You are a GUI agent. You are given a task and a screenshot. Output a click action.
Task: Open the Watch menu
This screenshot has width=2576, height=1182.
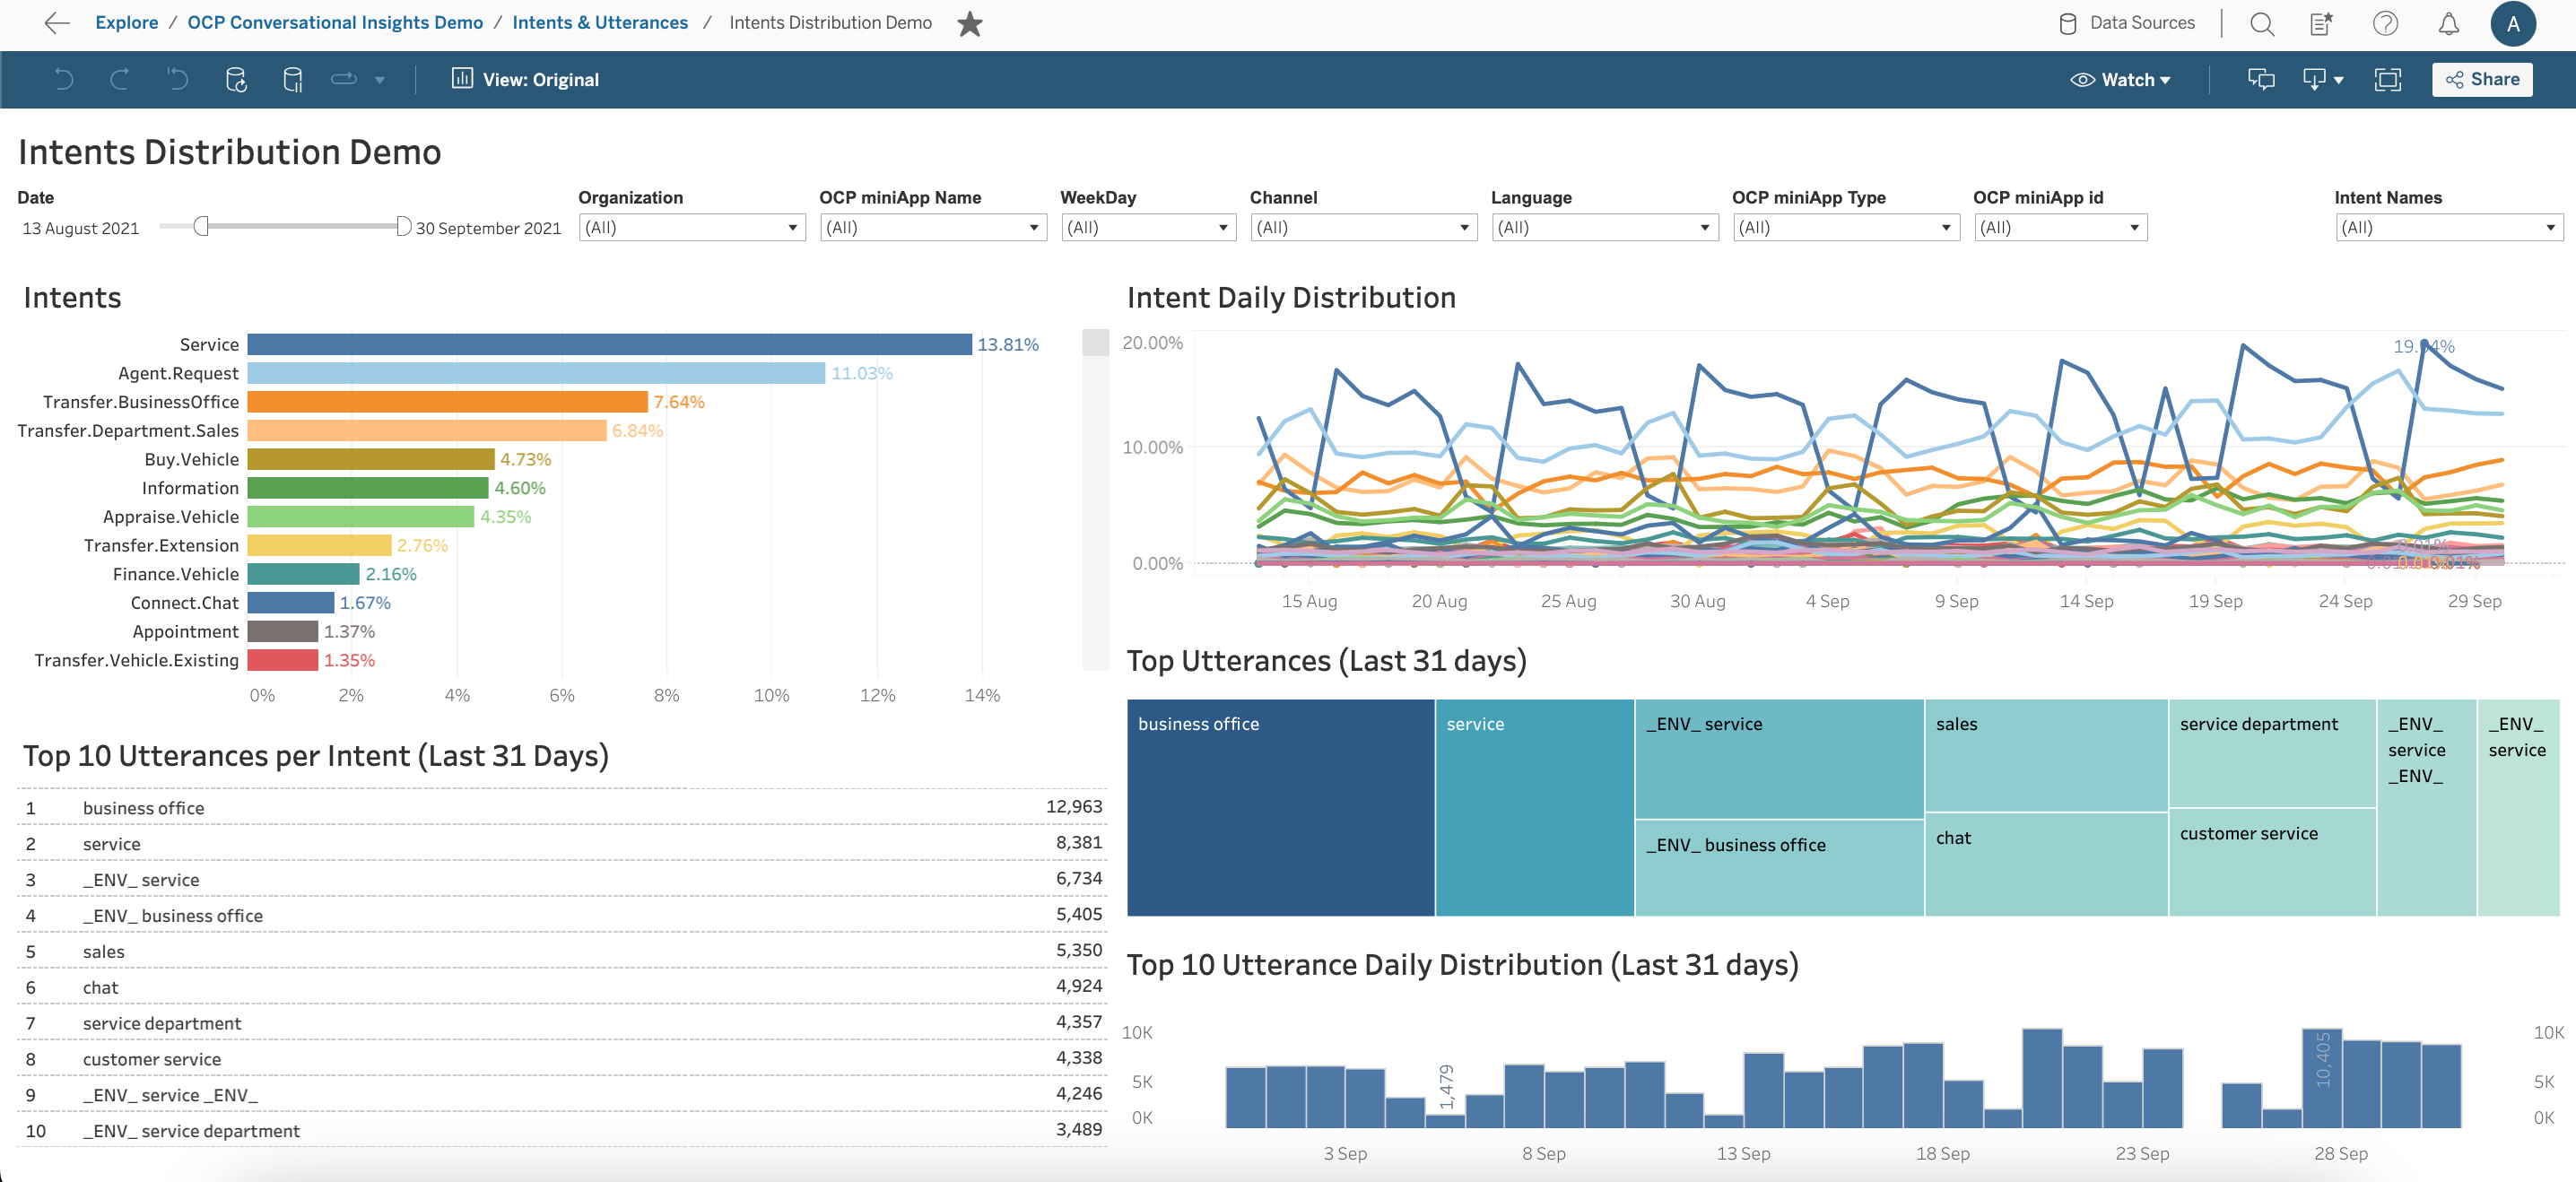point(2120,79)
